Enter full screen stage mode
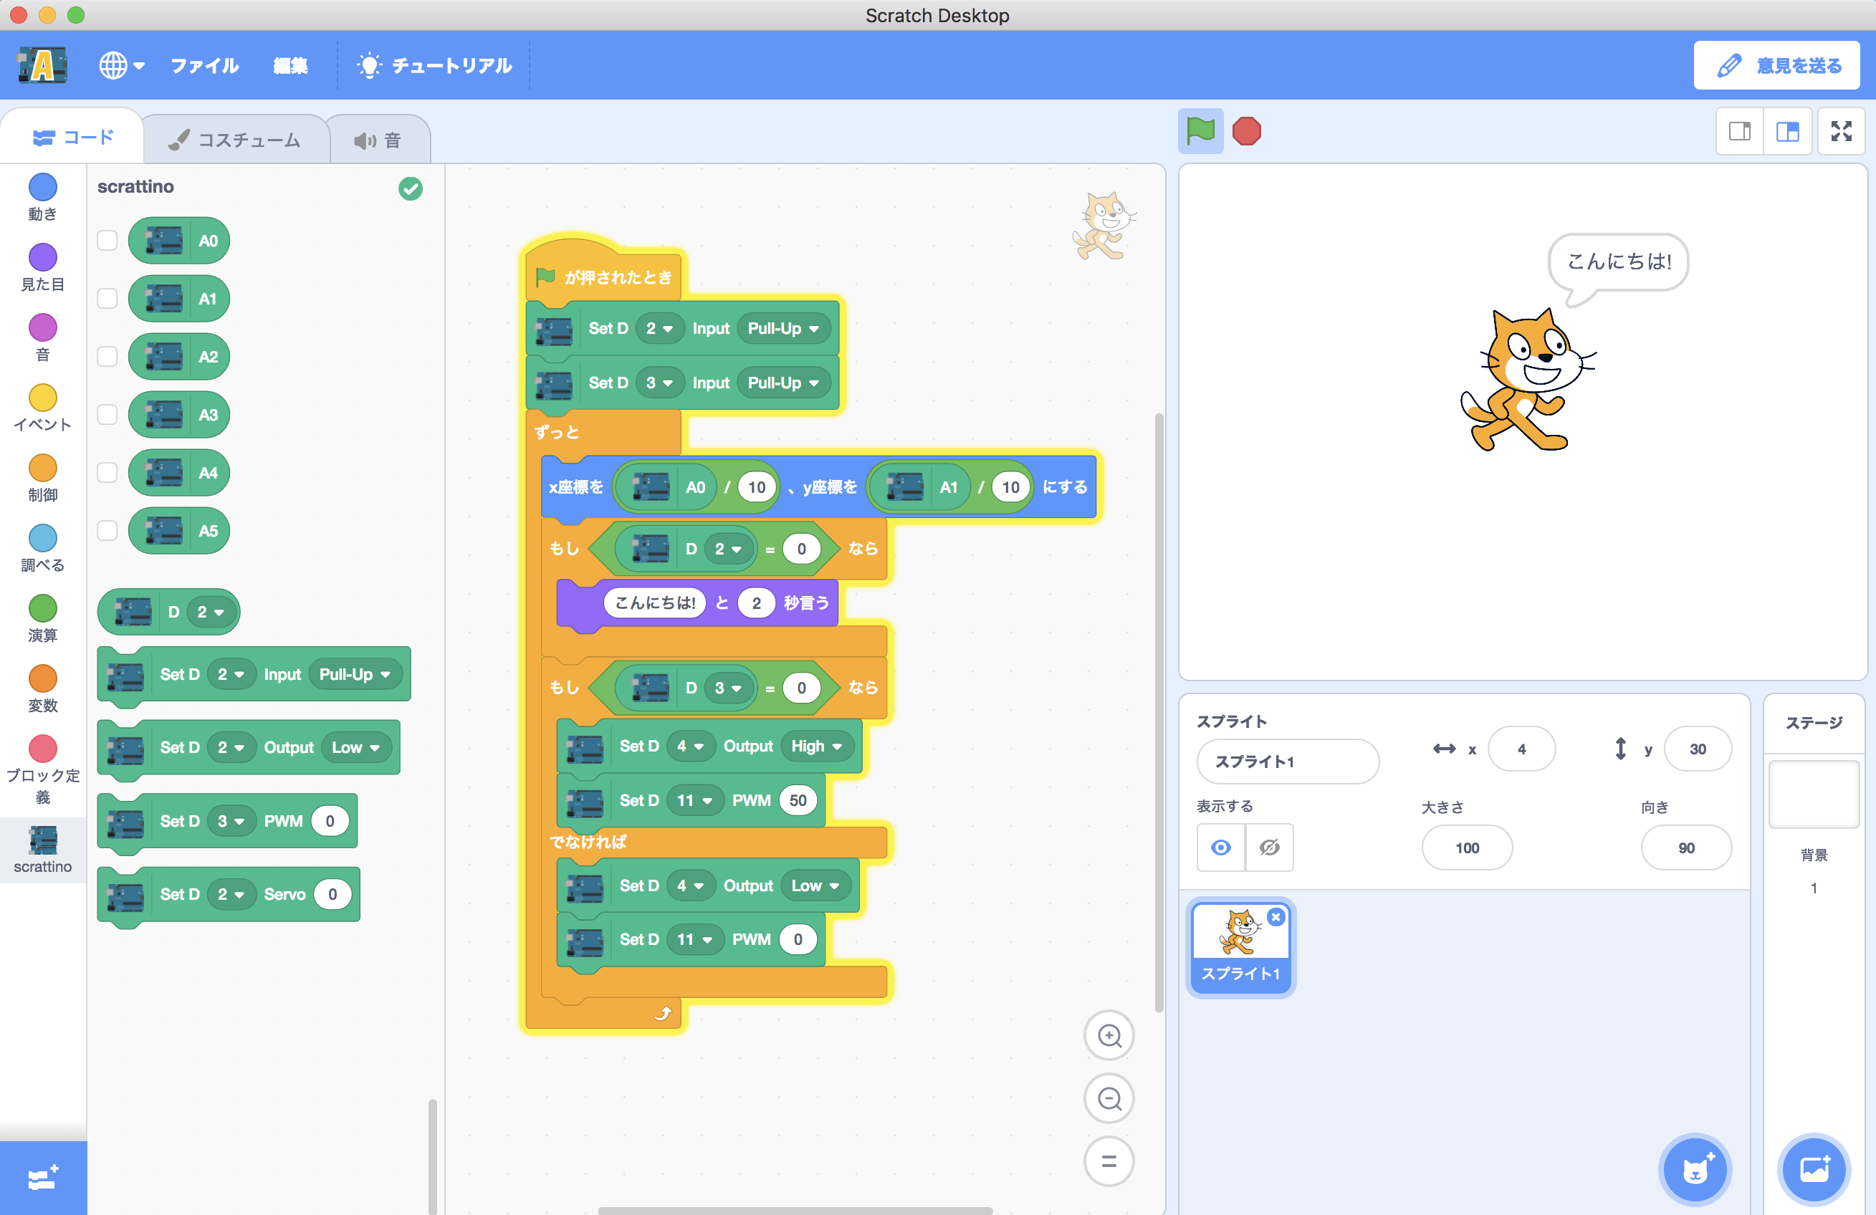1876x1215 pixels. pos(1840,131)
